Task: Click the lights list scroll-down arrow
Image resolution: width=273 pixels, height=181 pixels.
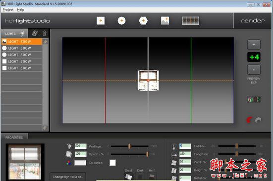Action: (x=45, y=128)
